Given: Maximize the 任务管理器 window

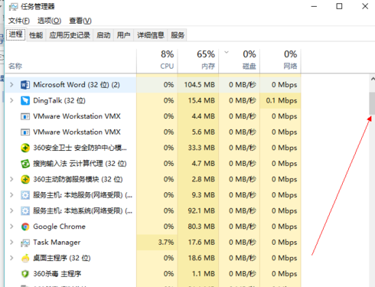Looking at the screenshot, I should pos(339,6).
